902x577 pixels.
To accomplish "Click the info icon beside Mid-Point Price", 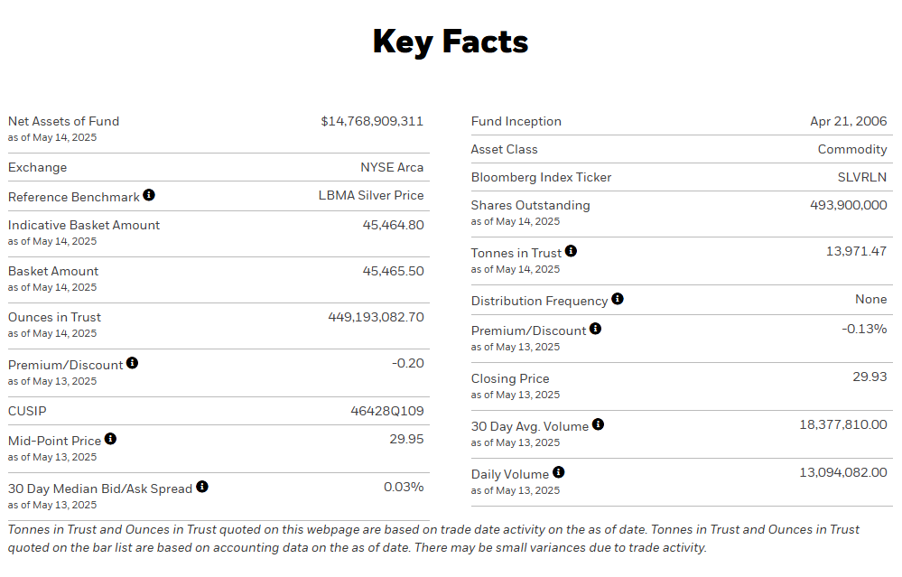I will (110, 439).
